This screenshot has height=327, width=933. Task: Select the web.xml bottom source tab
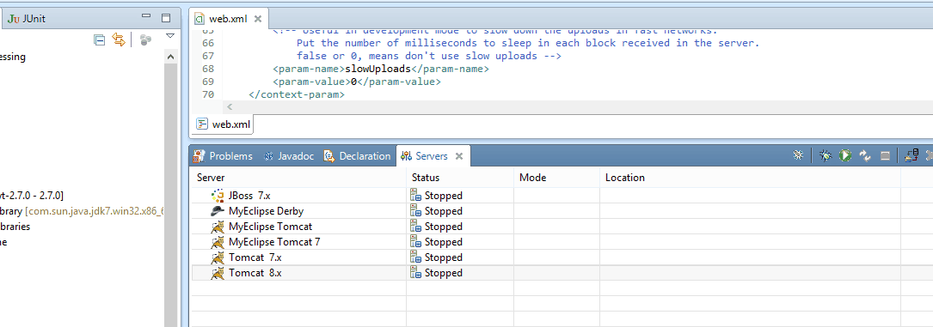[224, 124]
